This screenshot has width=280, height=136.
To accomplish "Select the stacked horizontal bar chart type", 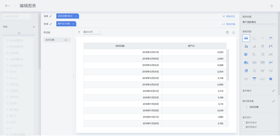I will click(x=254, y=54).
